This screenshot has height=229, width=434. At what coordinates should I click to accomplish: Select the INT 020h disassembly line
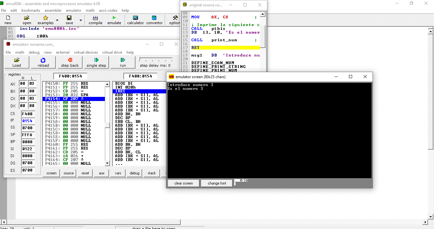tap(139, 87)
